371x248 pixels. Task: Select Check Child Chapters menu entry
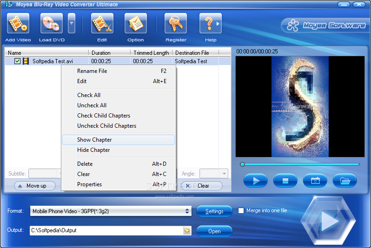(119, 115)
